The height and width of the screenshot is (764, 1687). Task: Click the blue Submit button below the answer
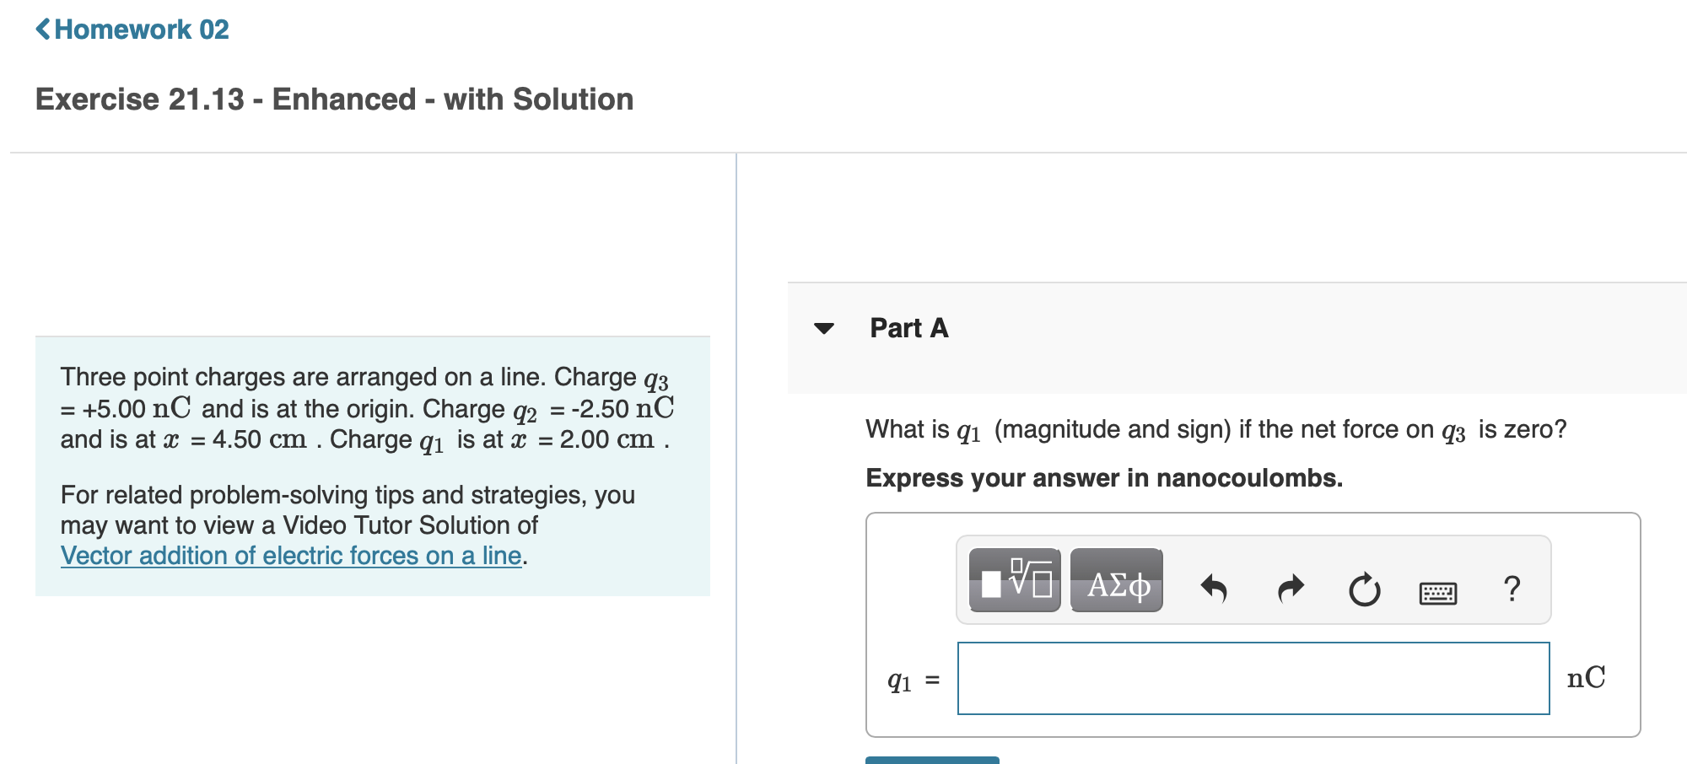[x=931, y=760]
